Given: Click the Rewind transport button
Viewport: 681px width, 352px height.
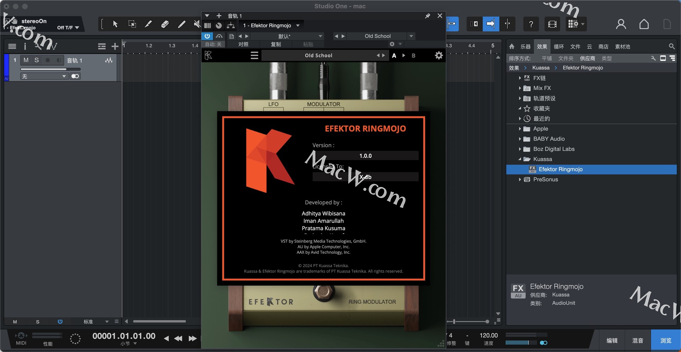Looking at the screenshot, I should 178,339.
